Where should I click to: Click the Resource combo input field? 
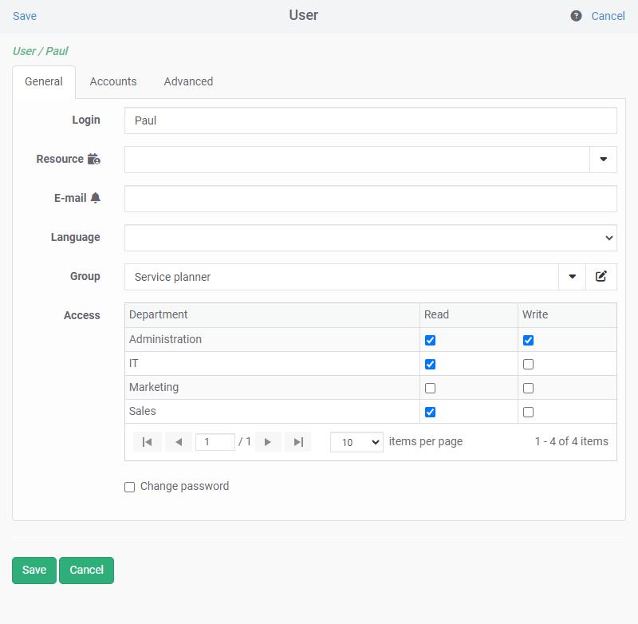[357, 160]
